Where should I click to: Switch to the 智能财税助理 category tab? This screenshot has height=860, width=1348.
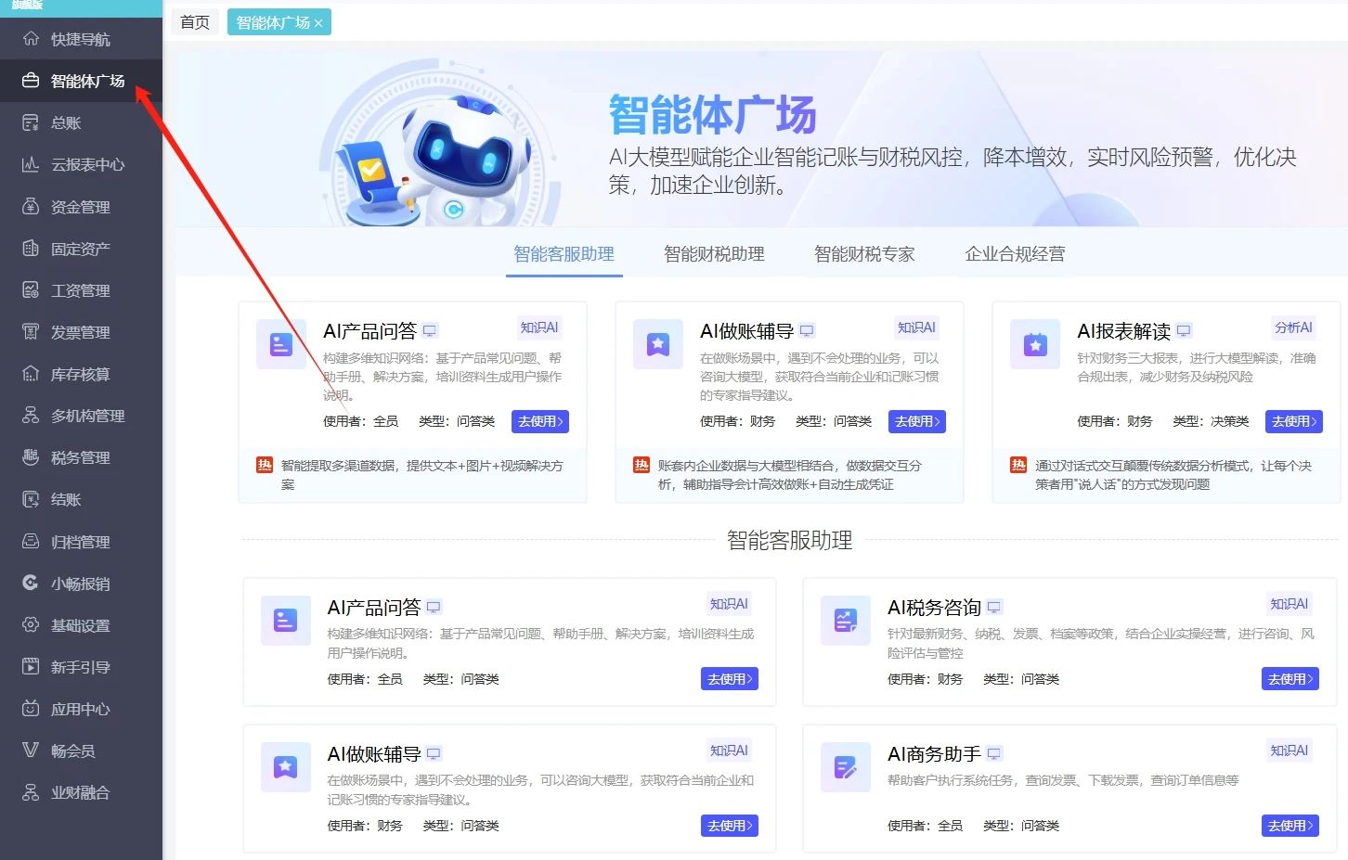[x=713, y=253]
